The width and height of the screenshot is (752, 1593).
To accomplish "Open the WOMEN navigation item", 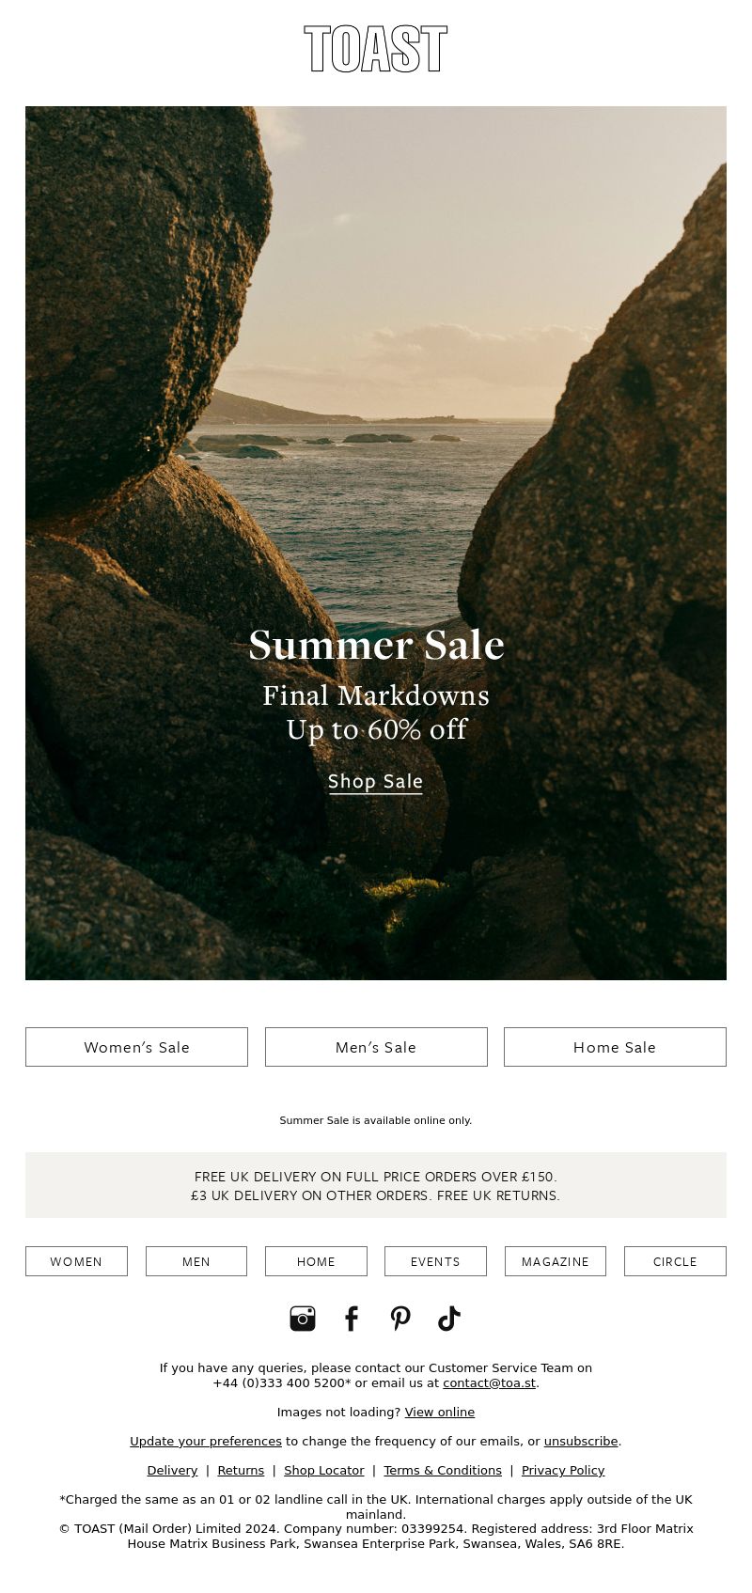I will [x=76, y=1261].
